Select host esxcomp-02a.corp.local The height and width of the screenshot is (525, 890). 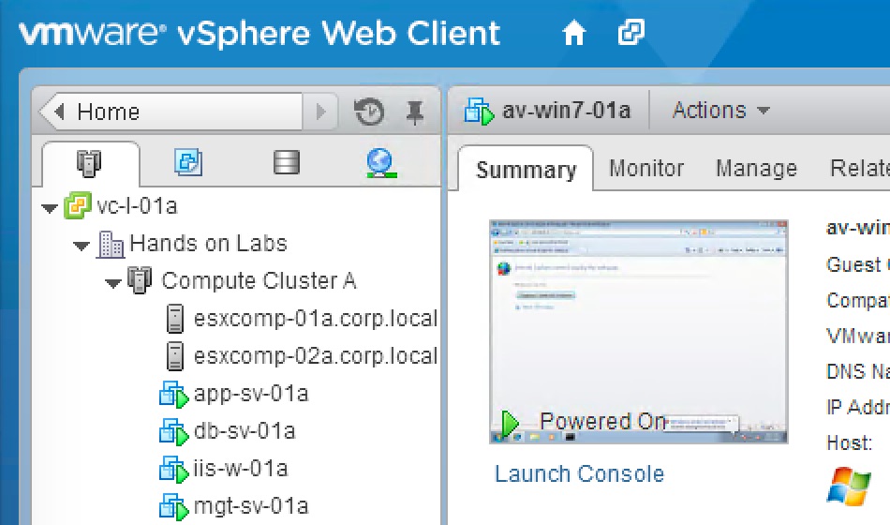316,355
